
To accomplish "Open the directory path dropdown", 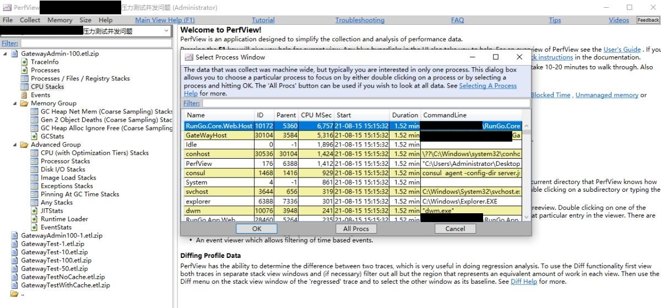I will [x=167, y=31].
